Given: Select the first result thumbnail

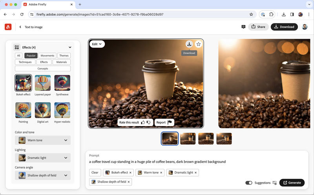Looking at the screenshot, I should pyautogui.click(x=170, y=139).
